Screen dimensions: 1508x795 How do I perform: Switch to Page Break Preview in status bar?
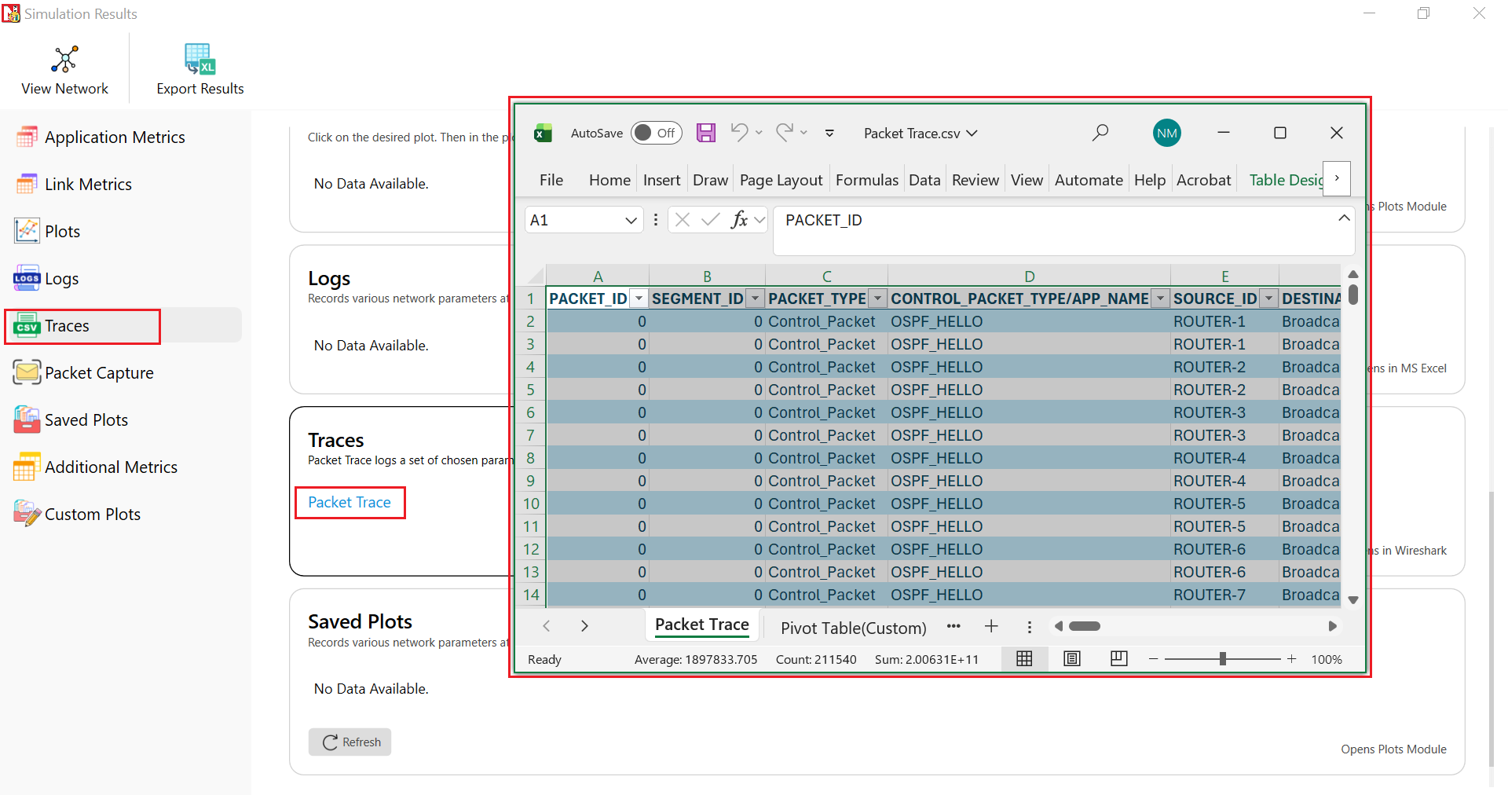coord(1119,659)
